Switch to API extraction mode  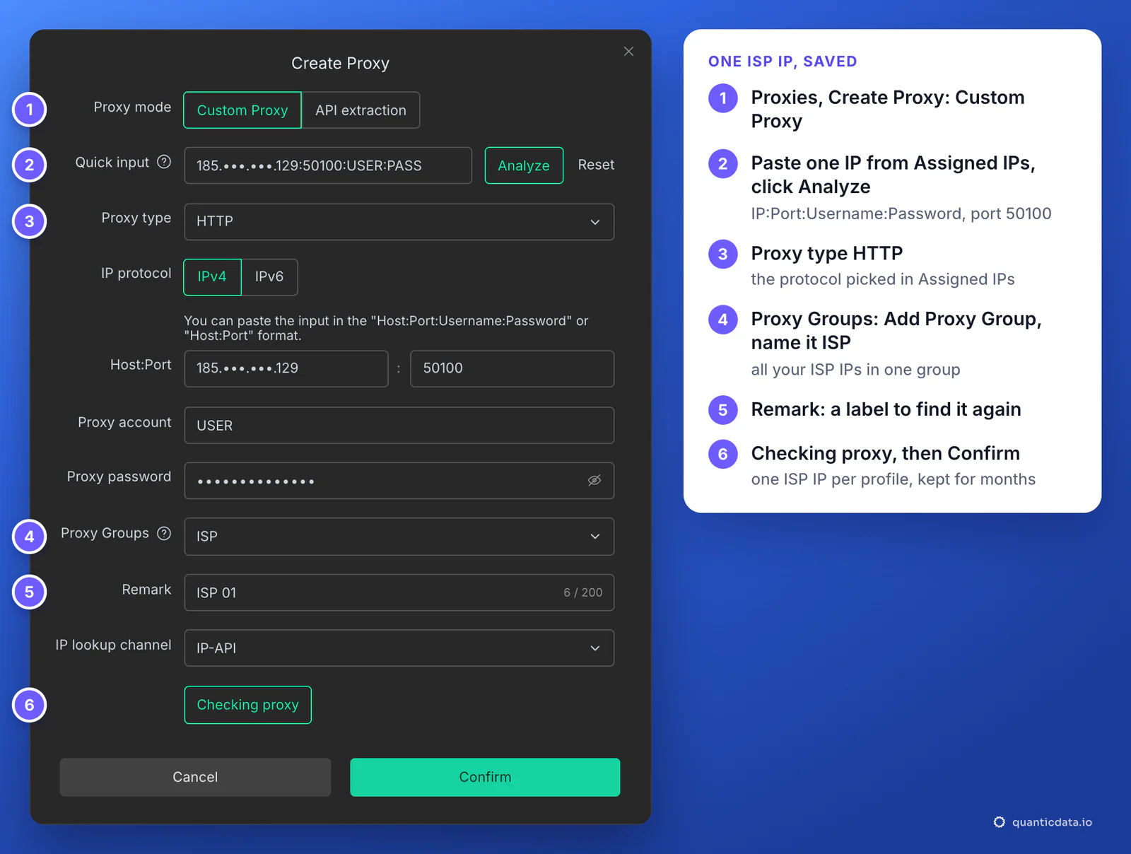361,110
